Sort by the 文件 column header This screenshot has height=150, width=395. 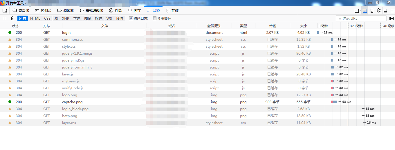coord(104,26)
